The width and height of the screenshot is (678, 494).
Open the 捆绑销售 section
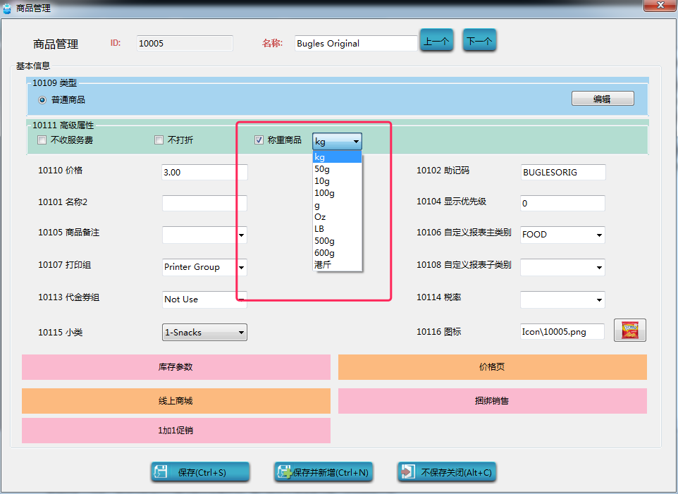tap(493, 401)
